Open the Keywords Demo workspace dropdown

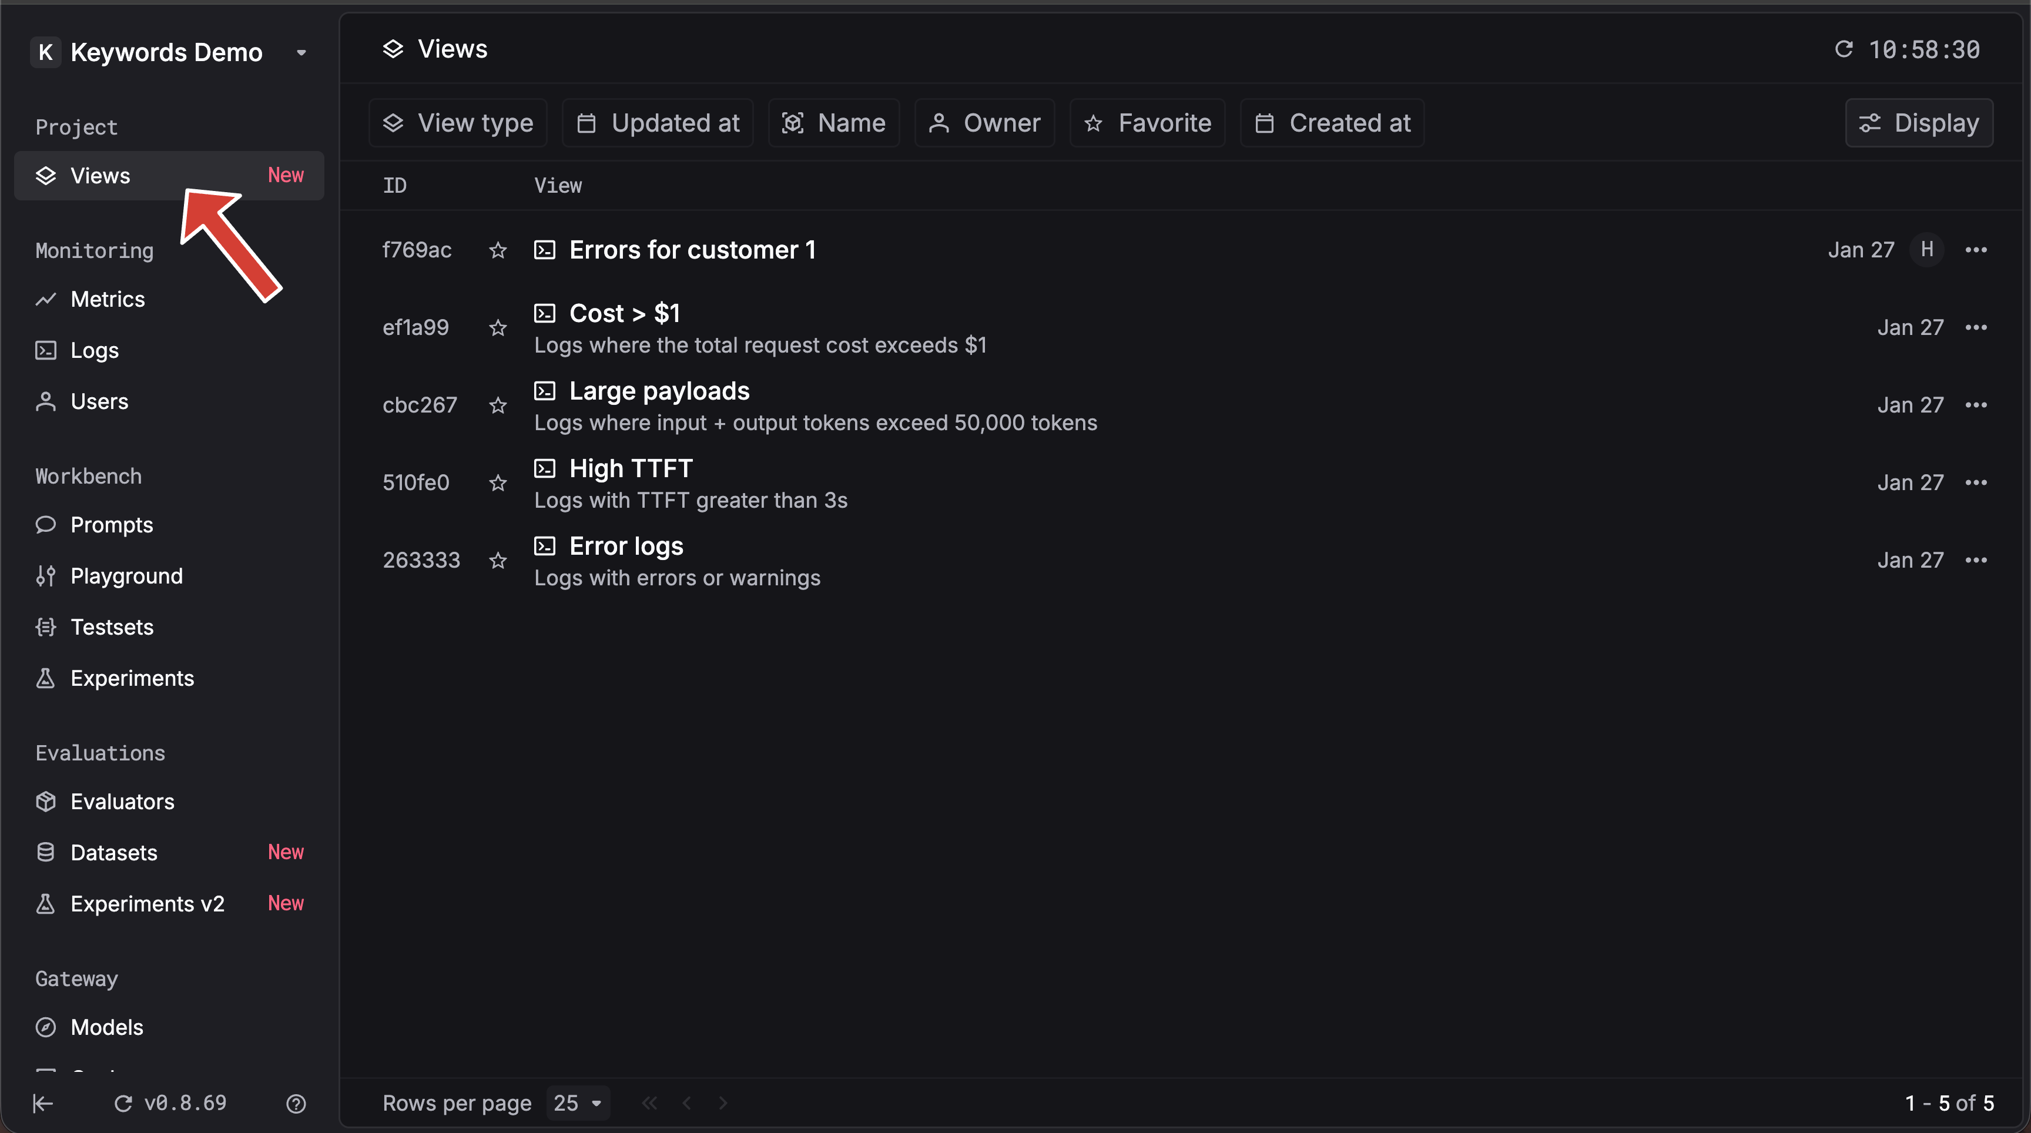(300, 53)
